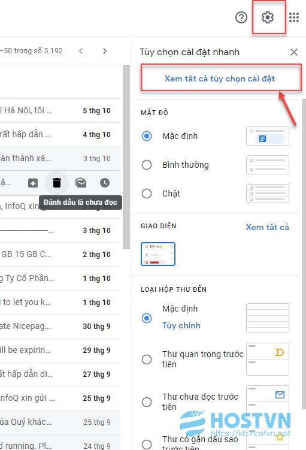Click the Tùy chỉnh link under Mặc định

pyautogui.click(x=181, y=326)
